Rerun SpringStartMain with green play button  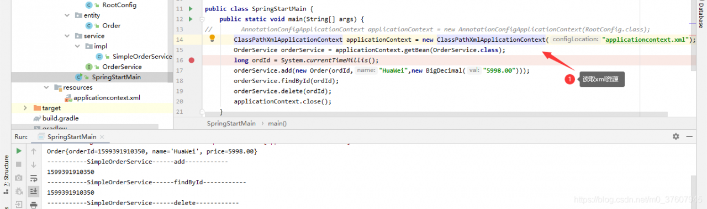(x=19, y=151)
